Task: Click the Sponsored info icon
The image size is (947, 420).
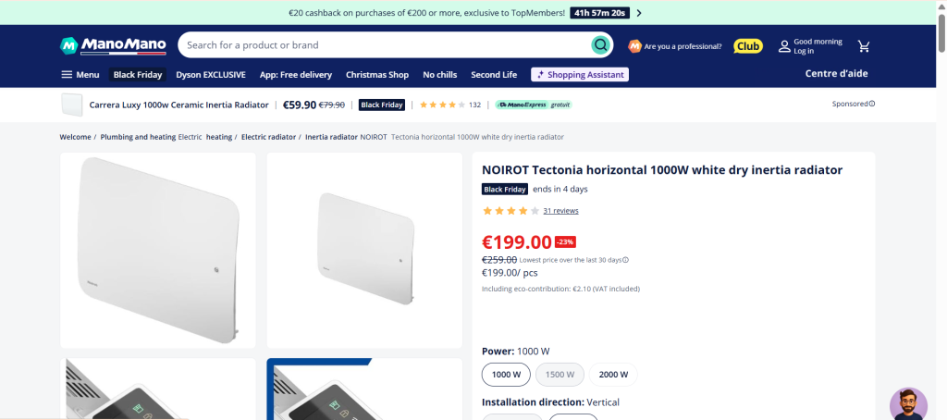Action: pos(872,104)
